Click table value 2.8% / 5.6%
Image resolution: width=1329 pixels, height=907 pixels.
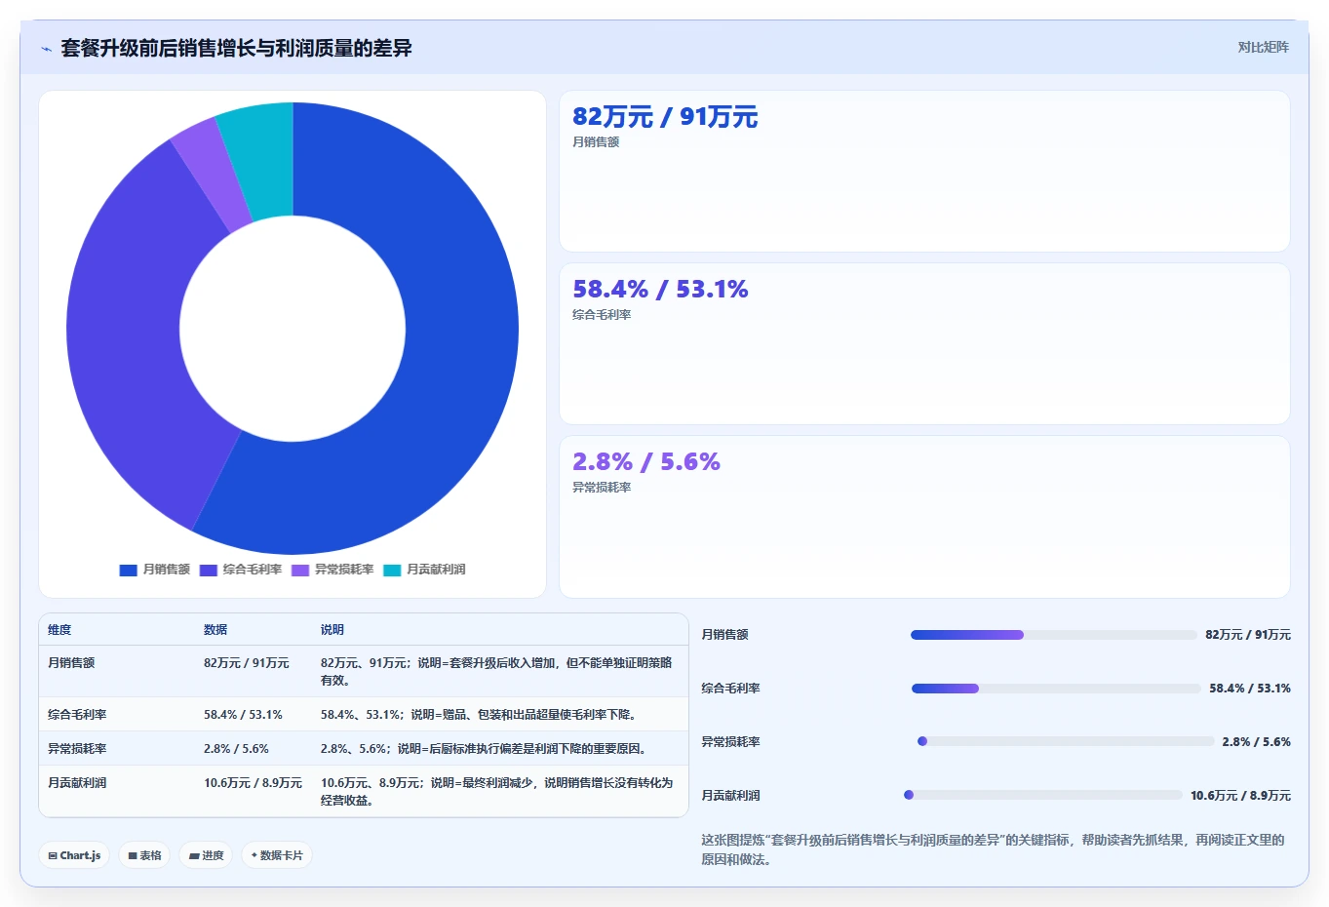pyautogui.click(x=236, y=749)
